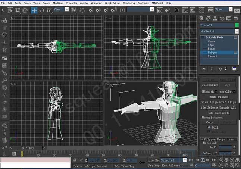Open the render View dropdown at toolbar end
This screenshot has height=169, width=241.
pyautogui.click(x=231, y=10)
